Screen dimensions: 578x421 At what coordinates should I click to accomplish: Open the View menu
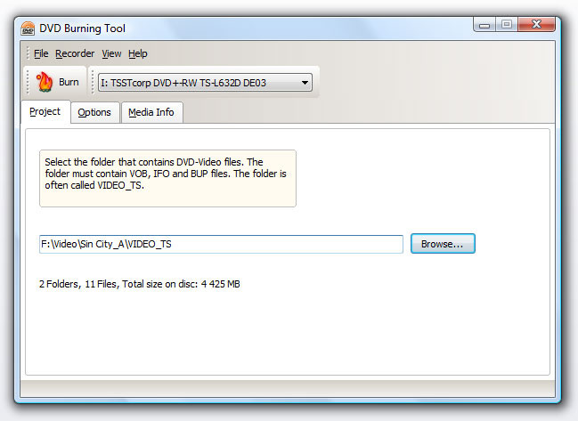[x=111, y=53]
